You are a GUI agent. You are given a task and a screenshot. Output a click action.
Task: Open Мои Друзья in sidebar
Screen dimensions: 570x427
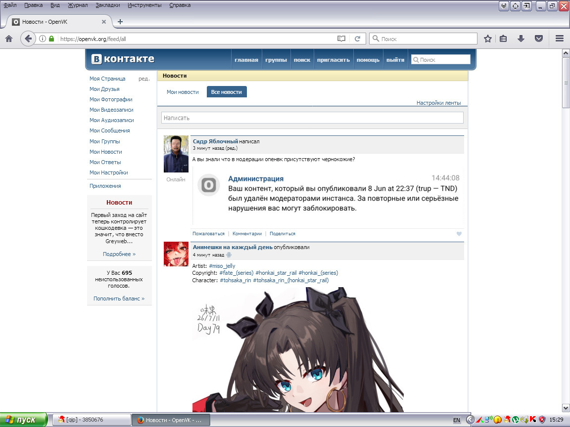(x=105, y=89)
